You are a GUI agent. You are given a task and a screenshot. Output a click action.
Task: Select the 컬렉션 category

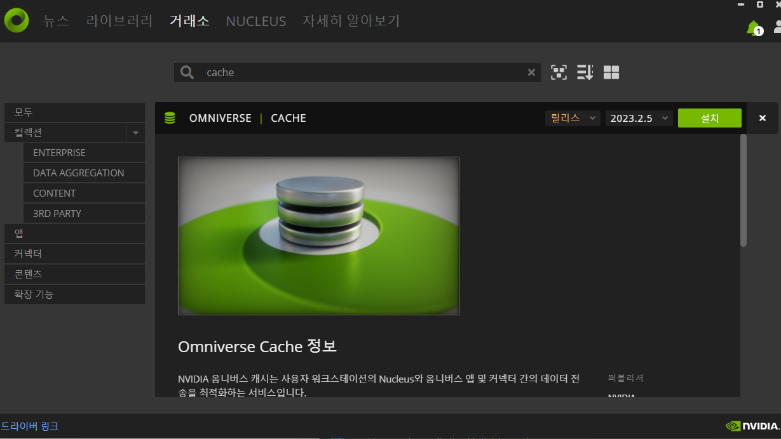tap(65, 133)
